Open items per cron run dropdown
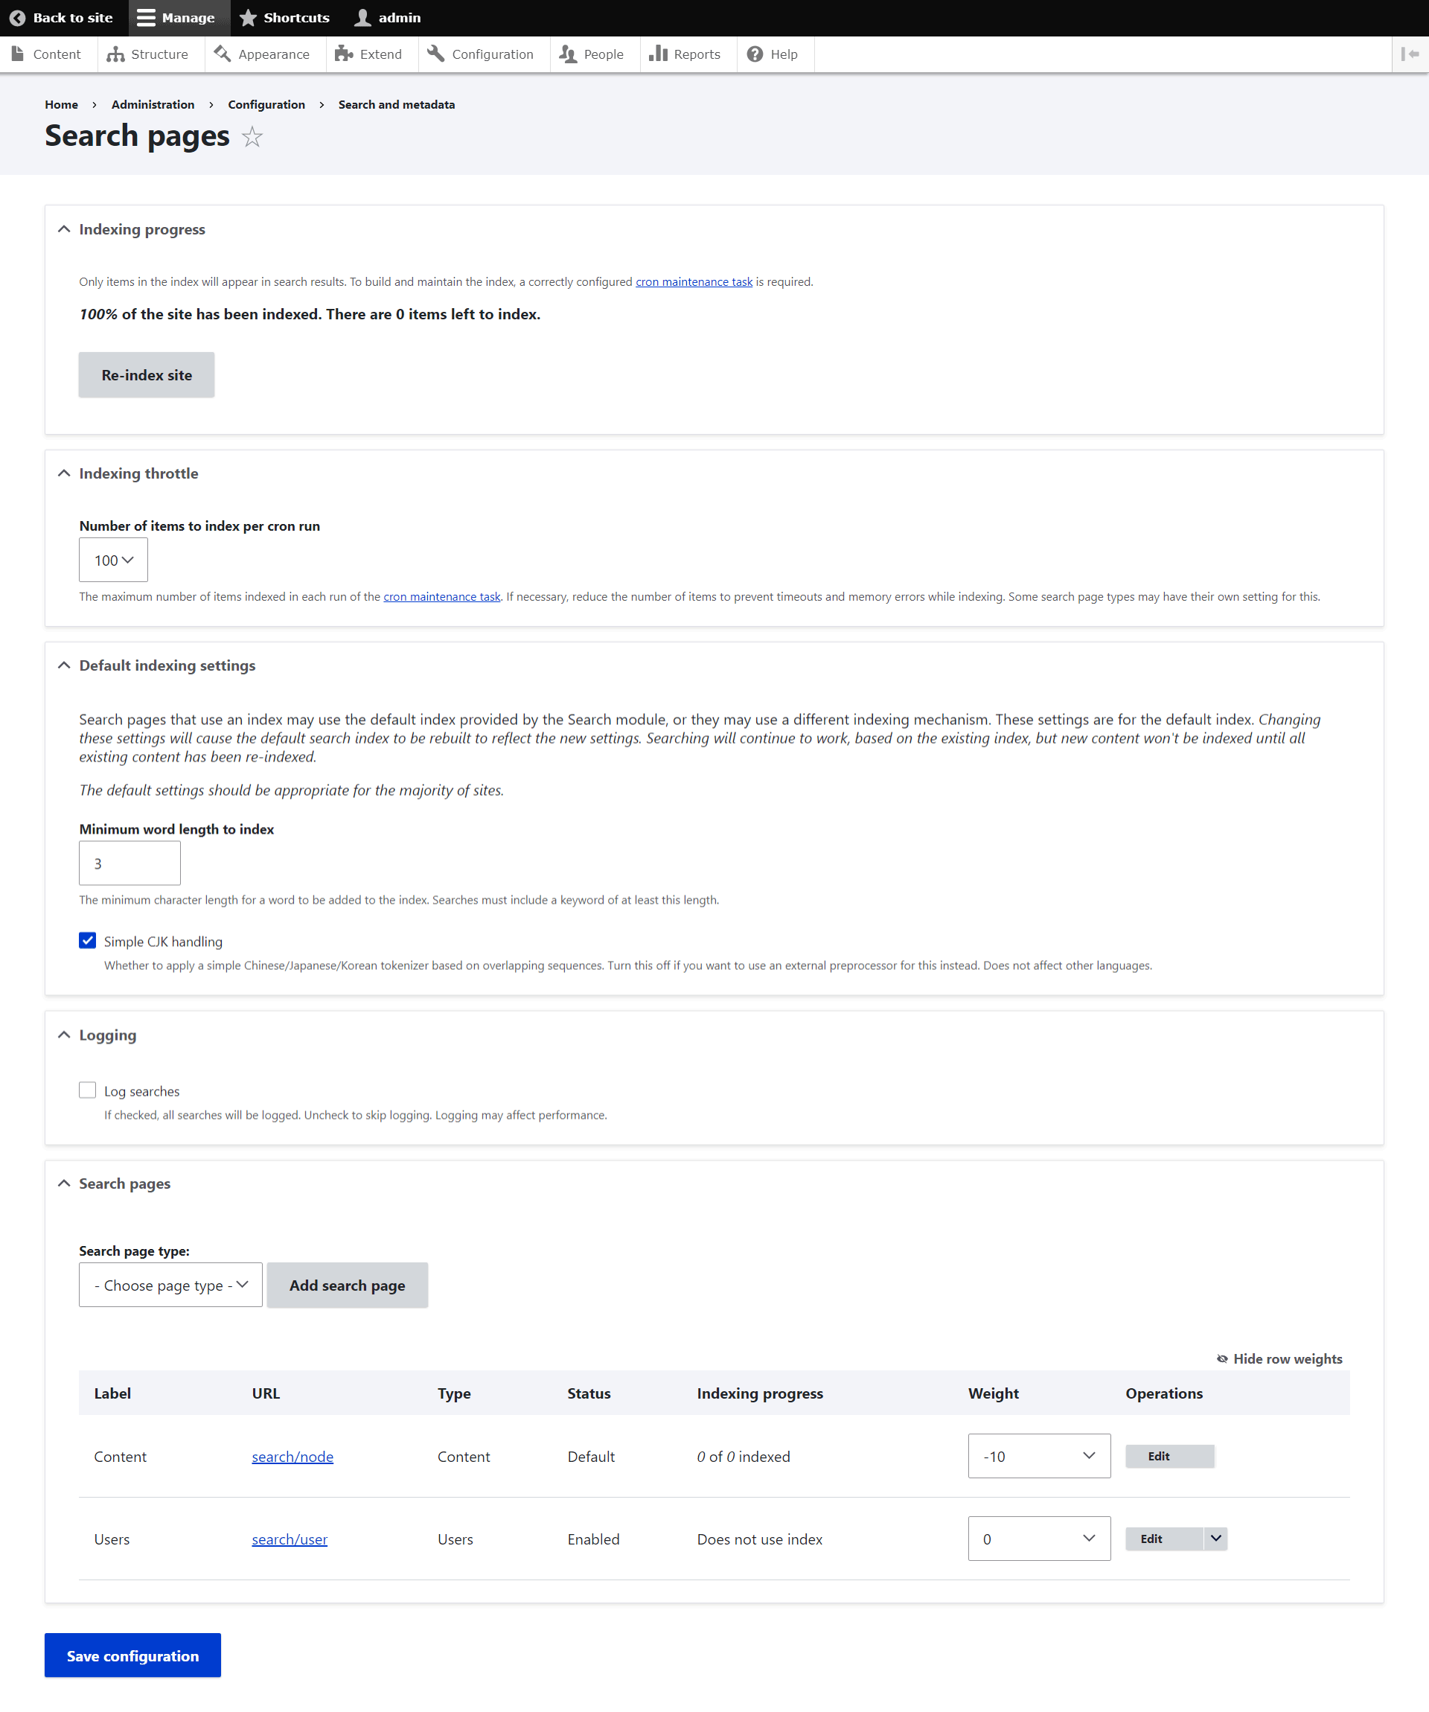Image resolution: width=1429 pixels, height=1712 pixels. pos(113,560)
